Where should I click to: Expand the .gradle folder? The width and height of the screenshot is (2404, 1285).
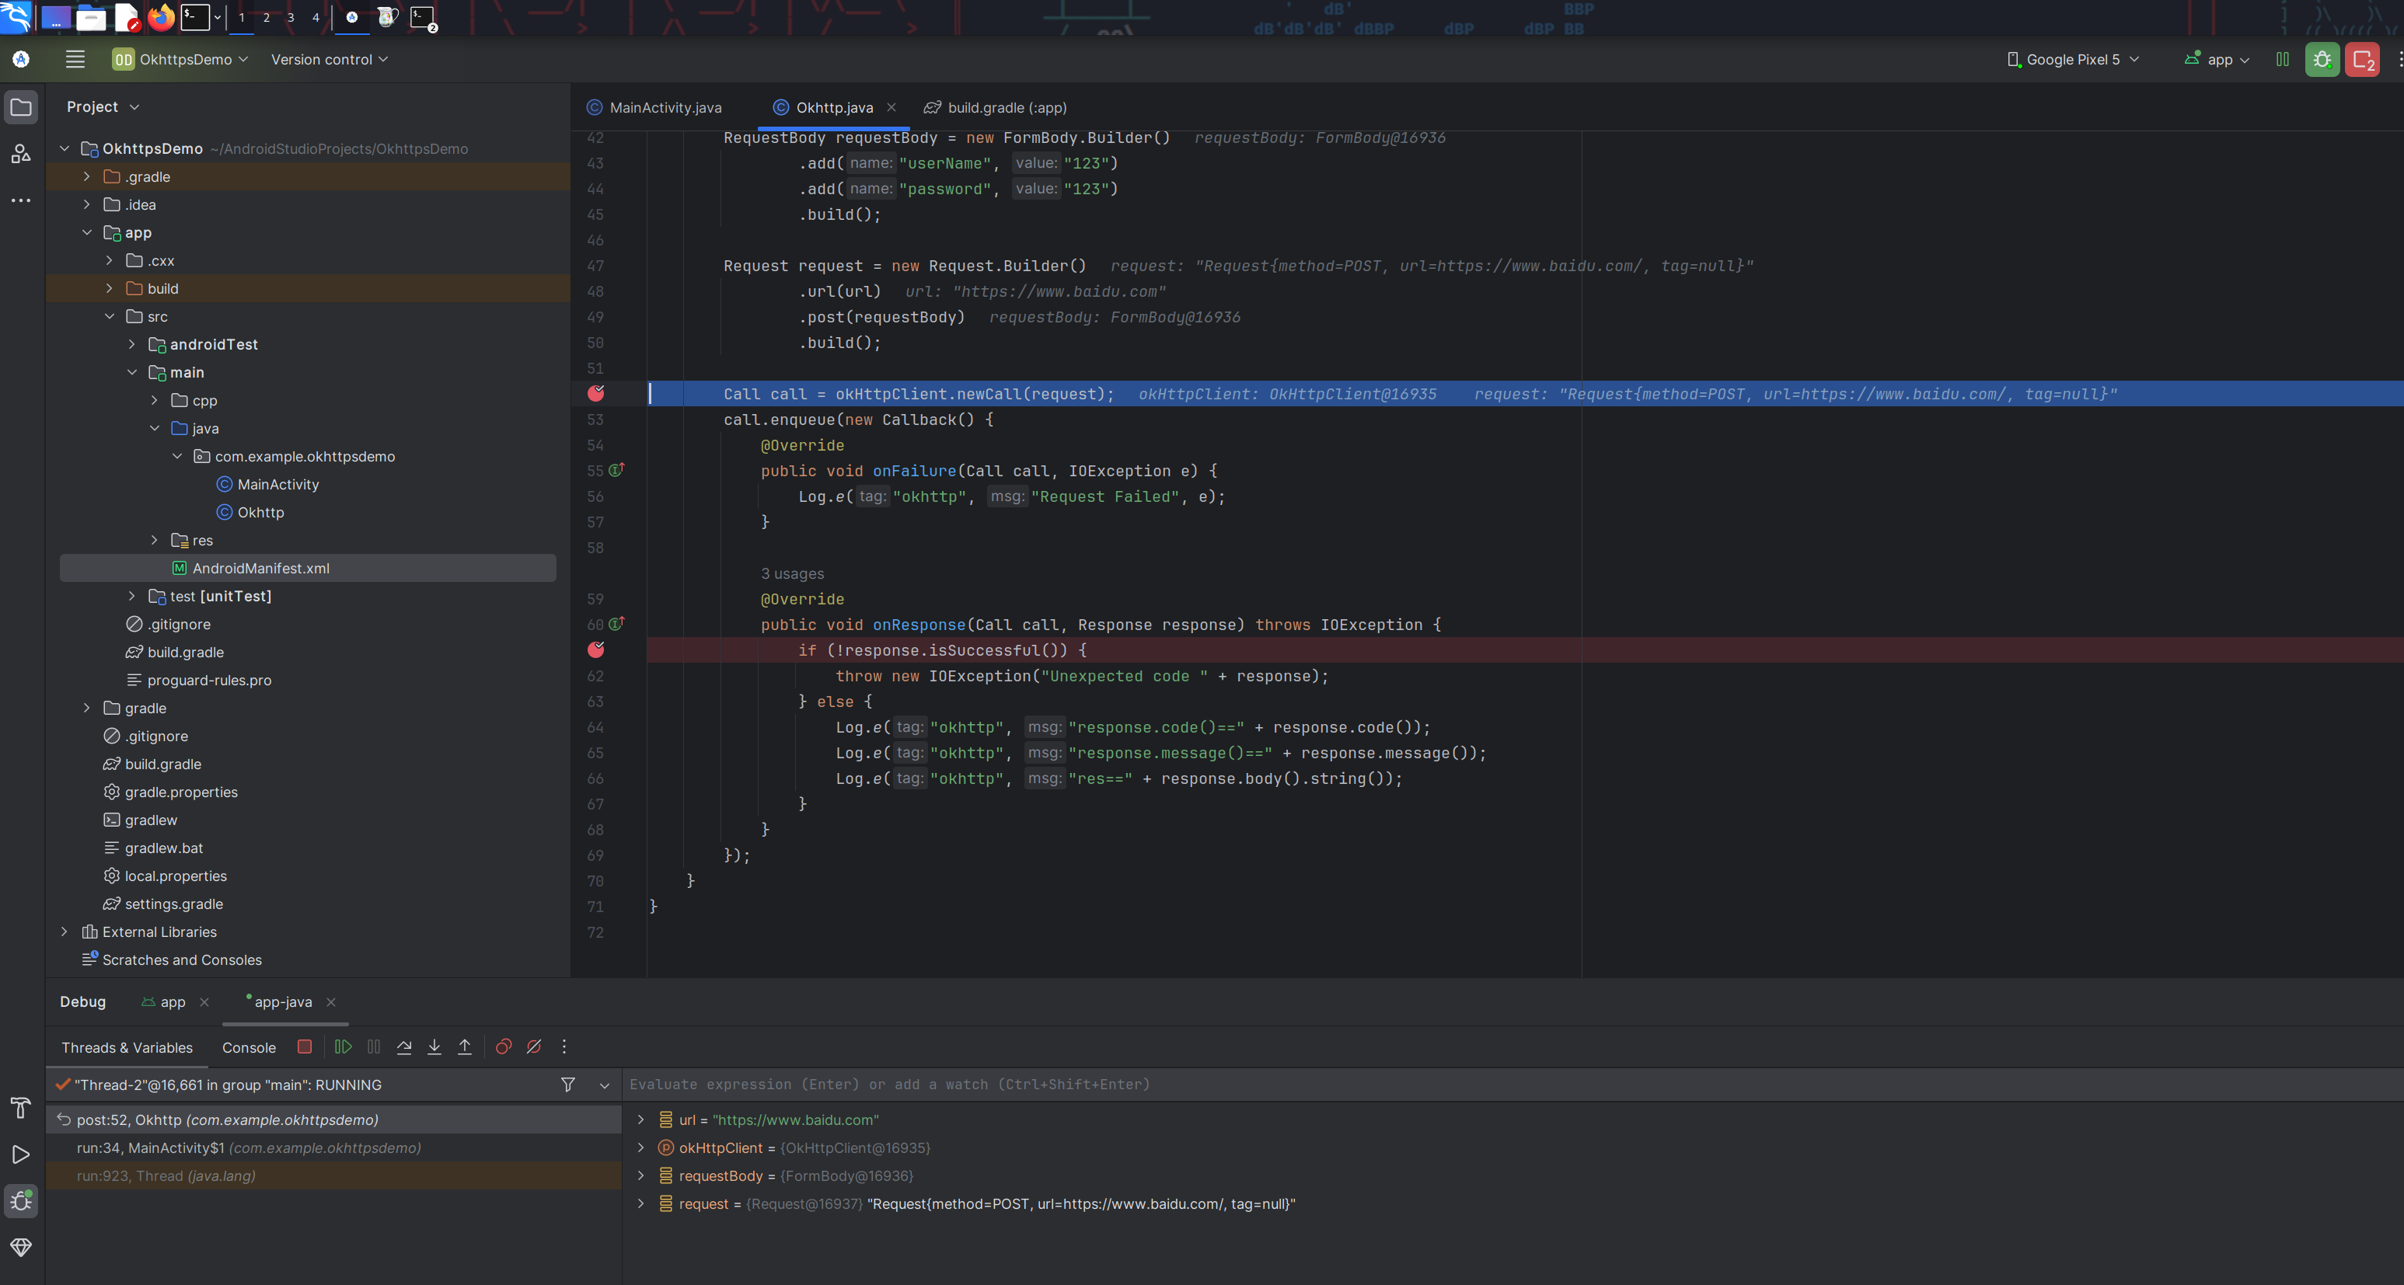[87, 176]
